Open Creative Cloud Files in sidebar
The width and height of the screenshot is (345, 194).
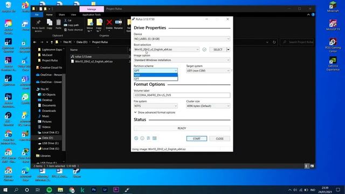tap(49, 67)
